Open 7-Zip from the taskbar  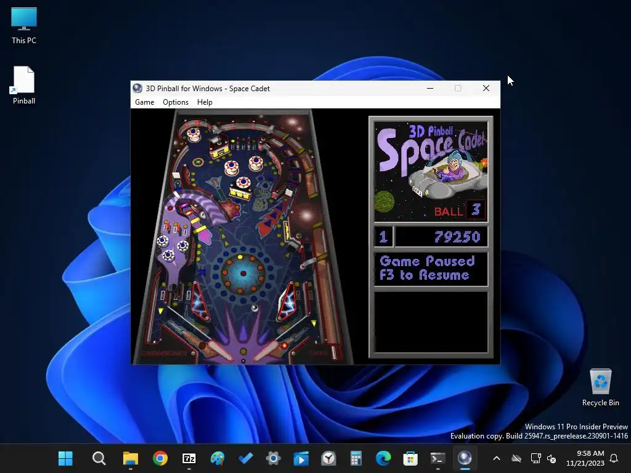point(189,458)
